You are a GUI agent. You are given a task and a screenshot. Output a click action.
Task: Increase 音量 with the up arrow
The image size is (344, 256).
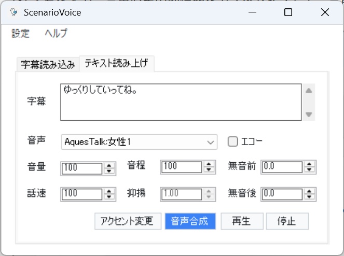109,165
